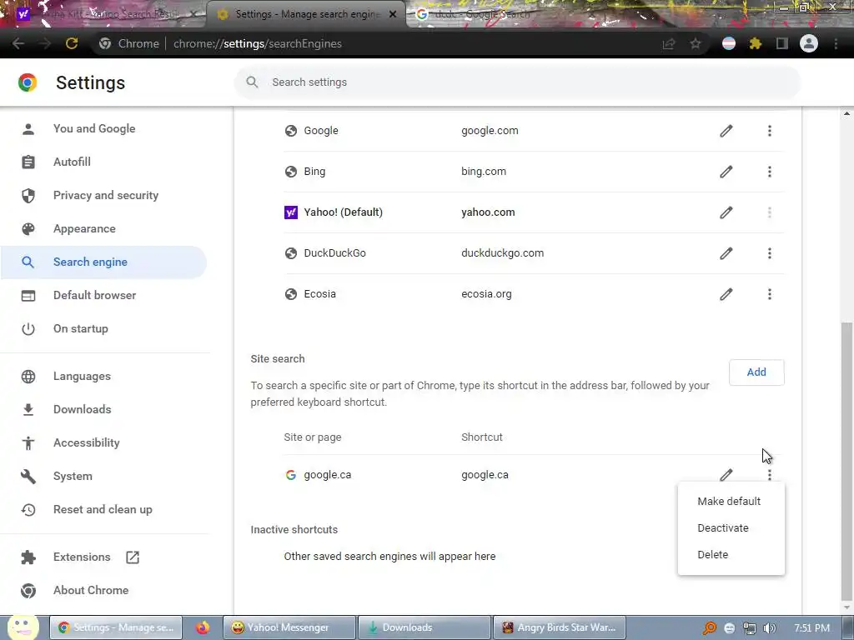Close the Settings tab
The height and width of the screenshot is (640, 854).
[x=393, y=15]
